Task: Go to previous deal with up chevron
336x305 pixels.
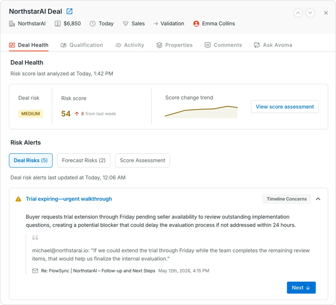Action: [298, 13]
